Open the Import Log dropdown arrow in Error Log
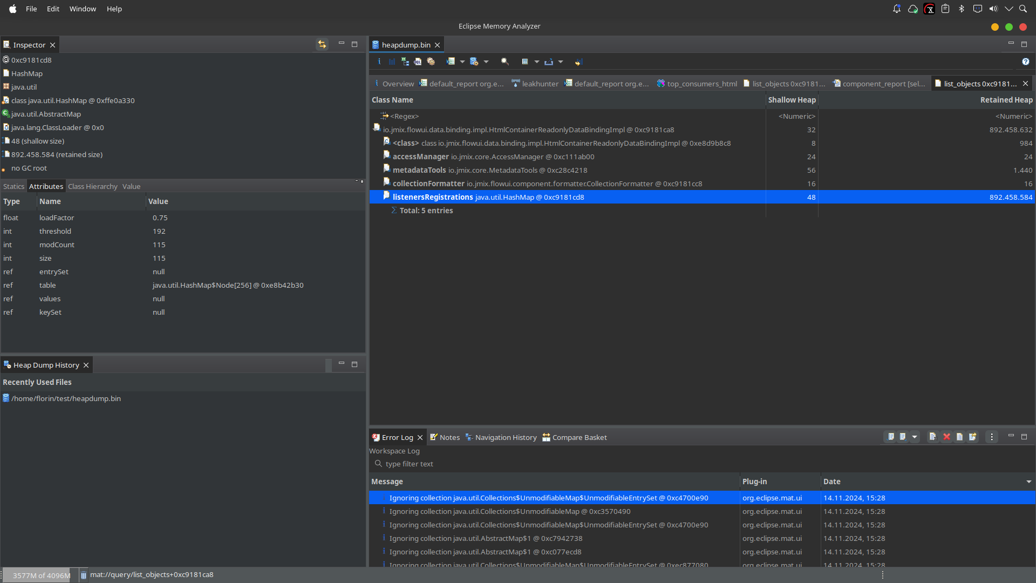This screenshot has width=1036, height=583. (x=915, y=437)
